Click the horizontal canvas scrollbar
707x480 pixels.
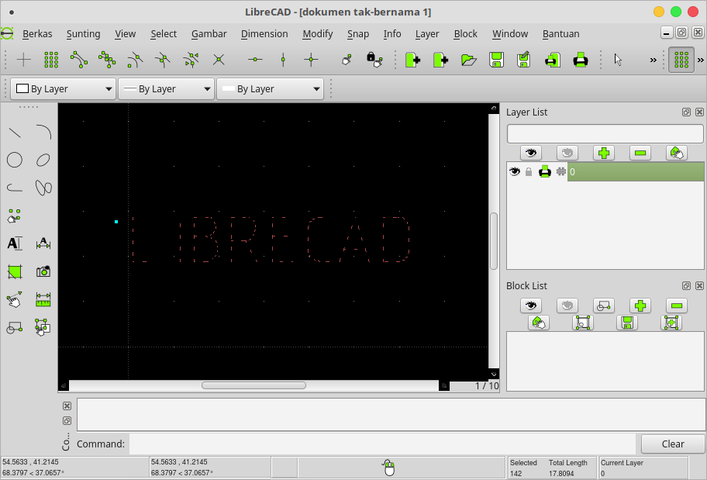coord(253,385)
